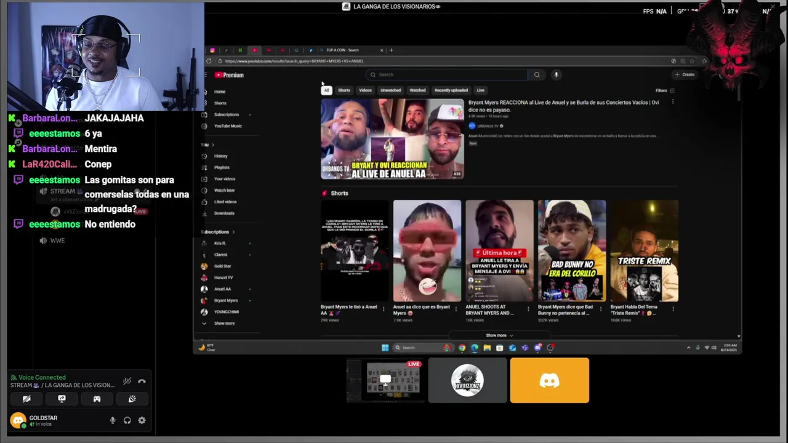
Task: Toggle the Discord camera button
Action: click(26, 399)
